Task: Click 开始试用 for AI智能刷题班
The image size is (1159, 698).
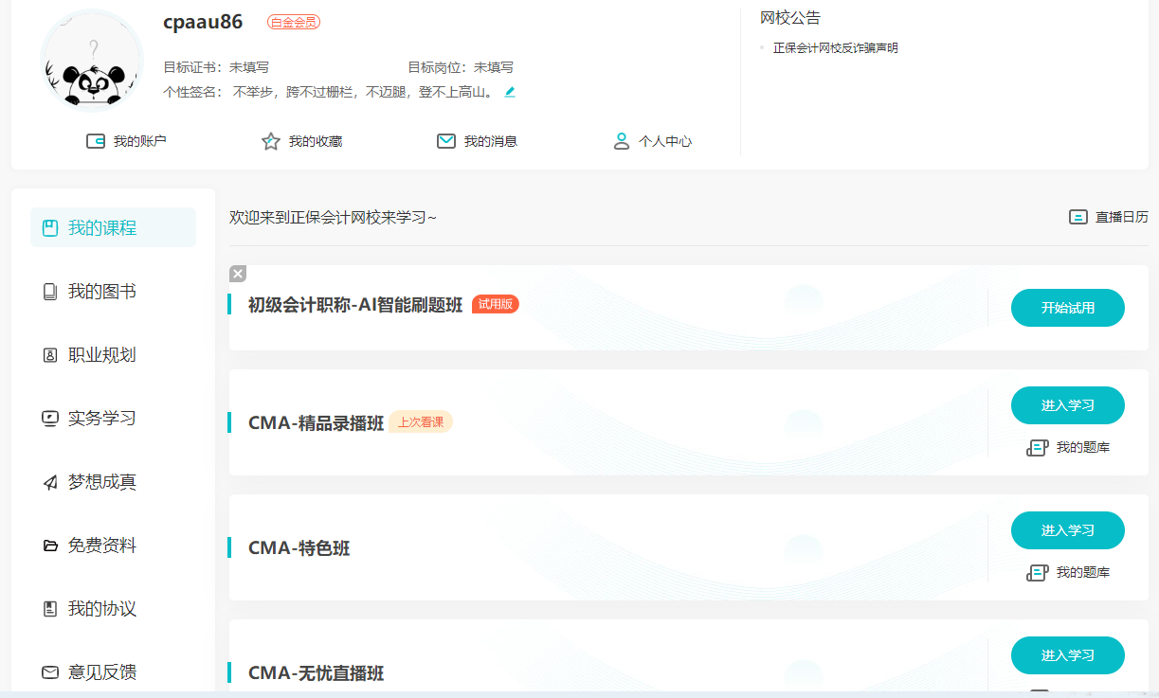Action: point(1068,307)
